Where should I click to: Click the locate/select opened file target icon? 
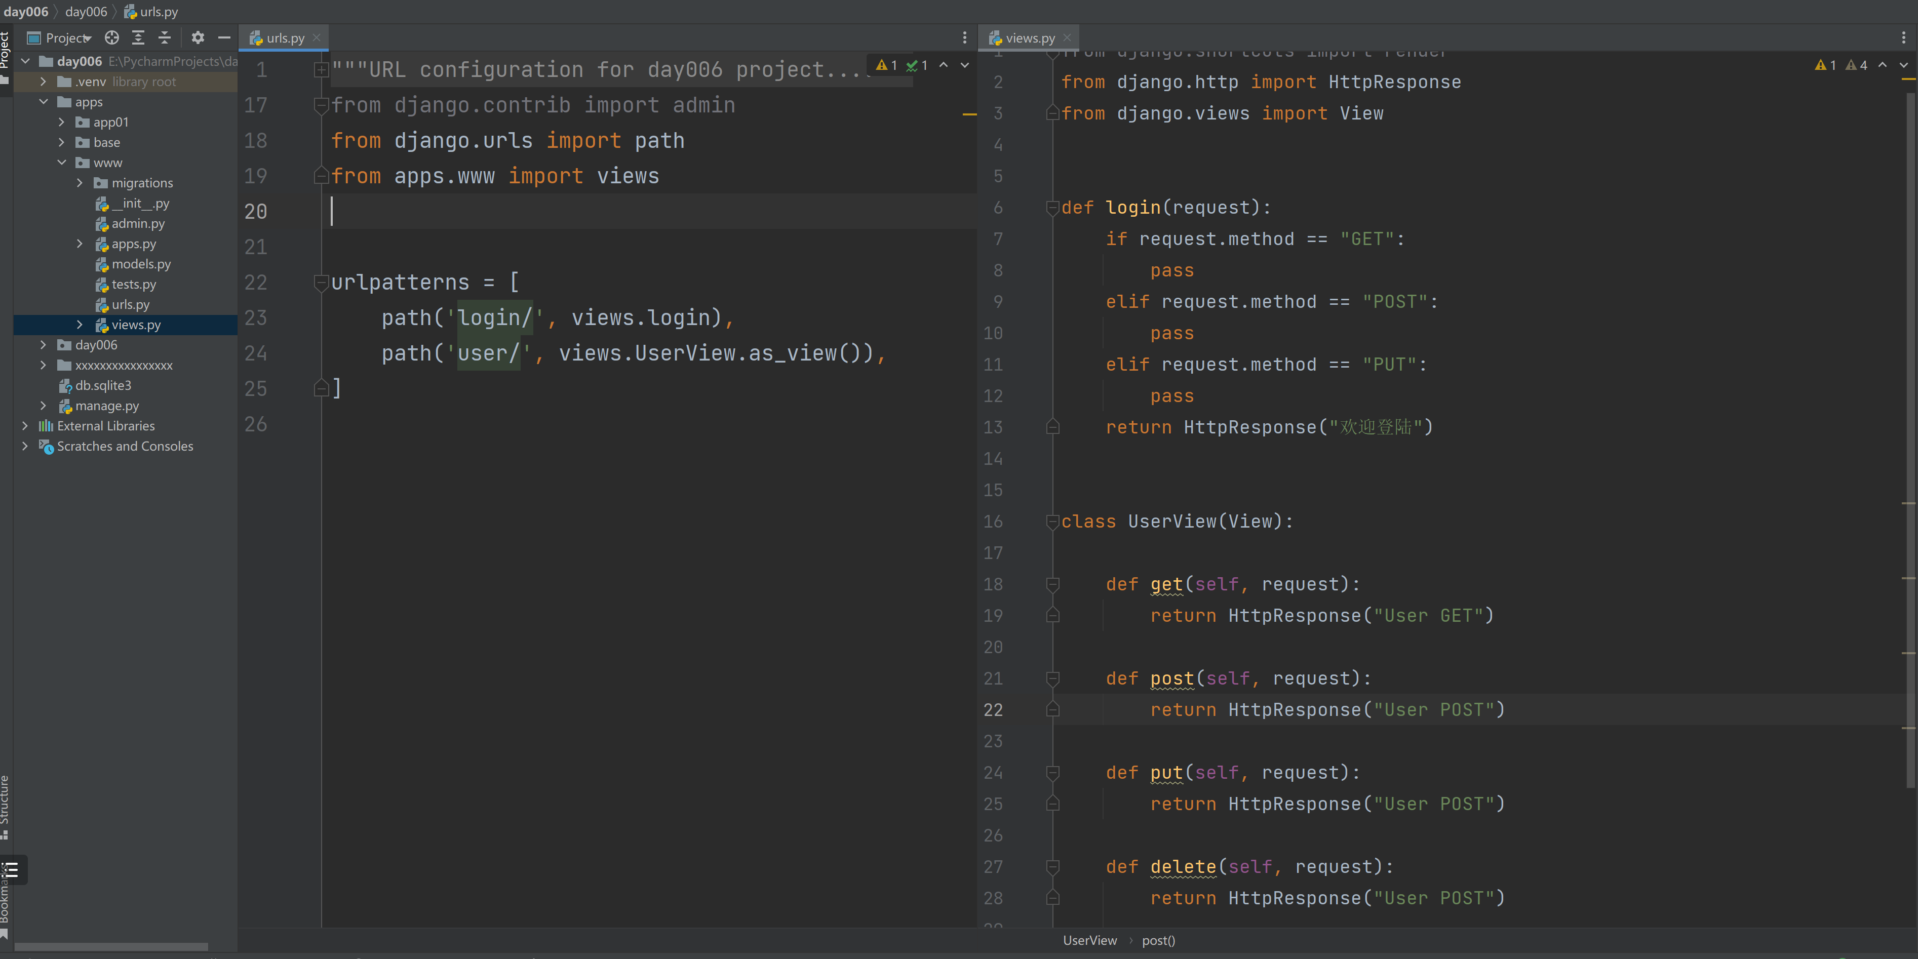pyautogui.click(x=112, y=37)
